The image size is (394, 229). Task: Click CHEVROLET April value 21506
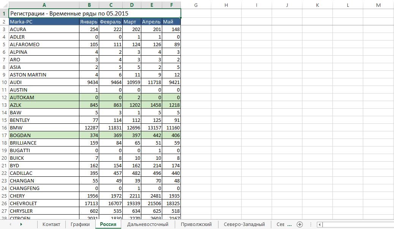pyautogui.click(x=152, y=204)
